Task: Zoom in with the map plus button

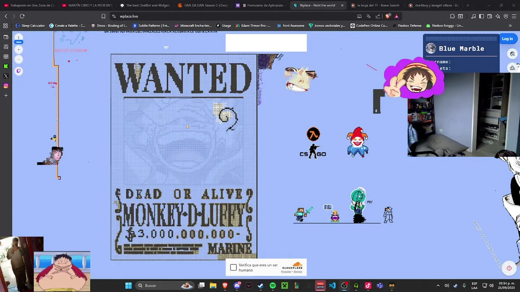Action: tap(18, 49)
